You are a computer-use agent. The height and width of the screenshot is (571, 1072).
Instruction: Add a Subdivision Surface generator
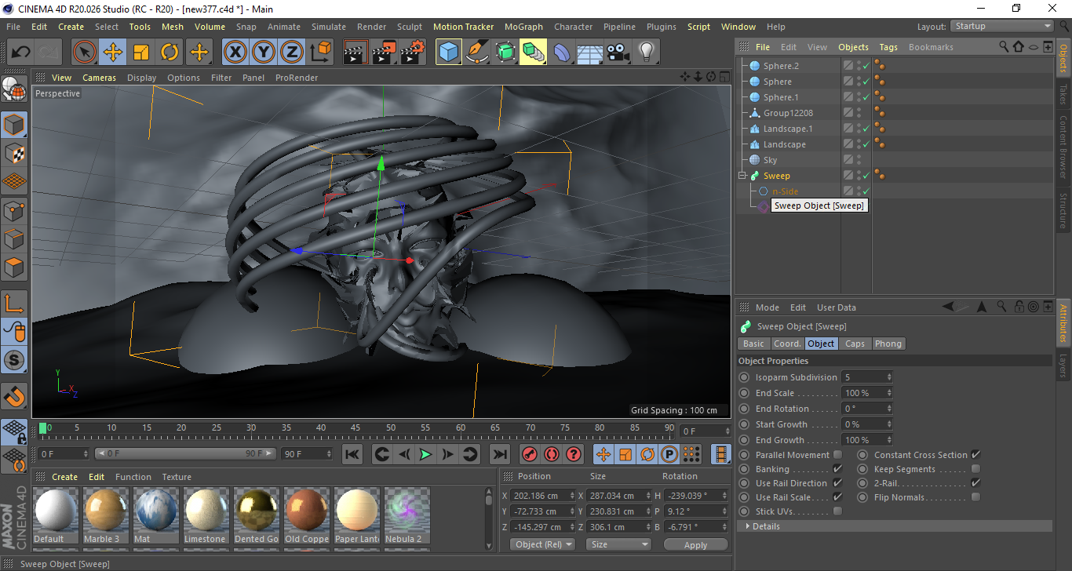tap(505, 53)
